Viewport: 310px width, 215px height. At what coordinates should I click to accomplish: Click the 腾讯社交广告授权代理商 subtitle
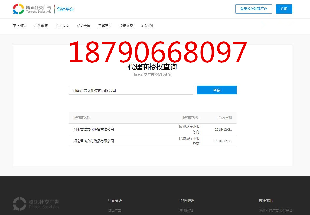click(152, 75)
